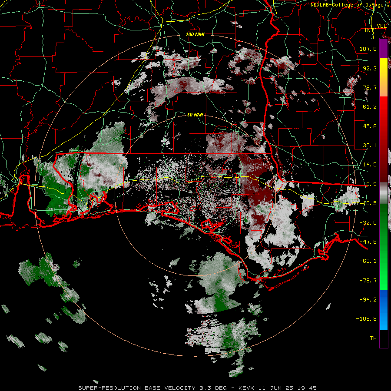Click the KEVX station identifier in caption
The image size is (391, 391).
247,388
